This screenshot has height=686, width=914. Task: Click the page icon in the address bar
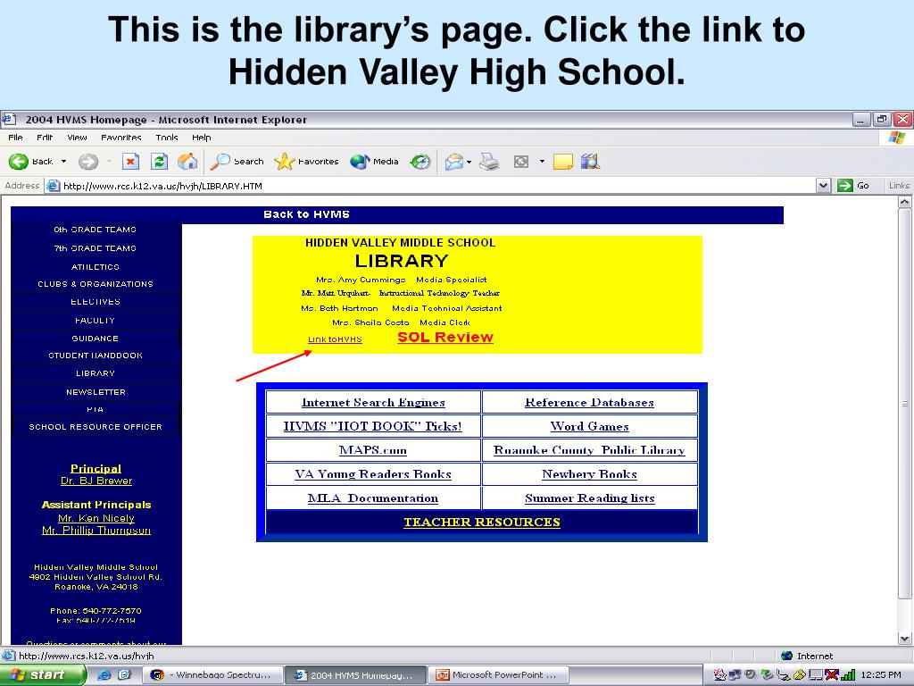(x=53, y=186)
